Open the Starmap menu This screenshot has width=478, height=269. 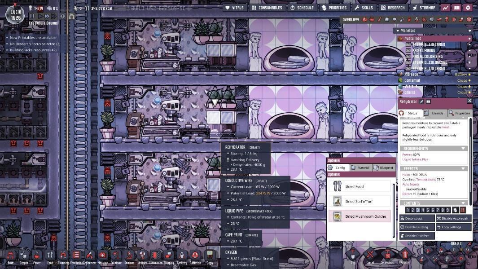424,8
